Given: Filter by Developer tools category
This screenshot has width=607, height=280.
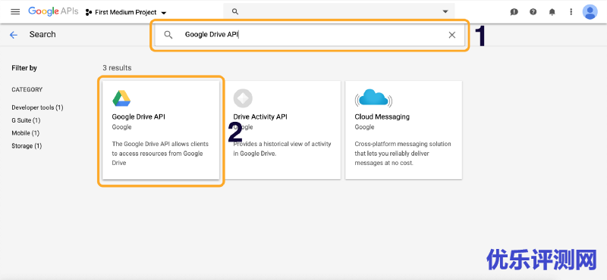Looking at the screenshot, I should click(37, 107).
